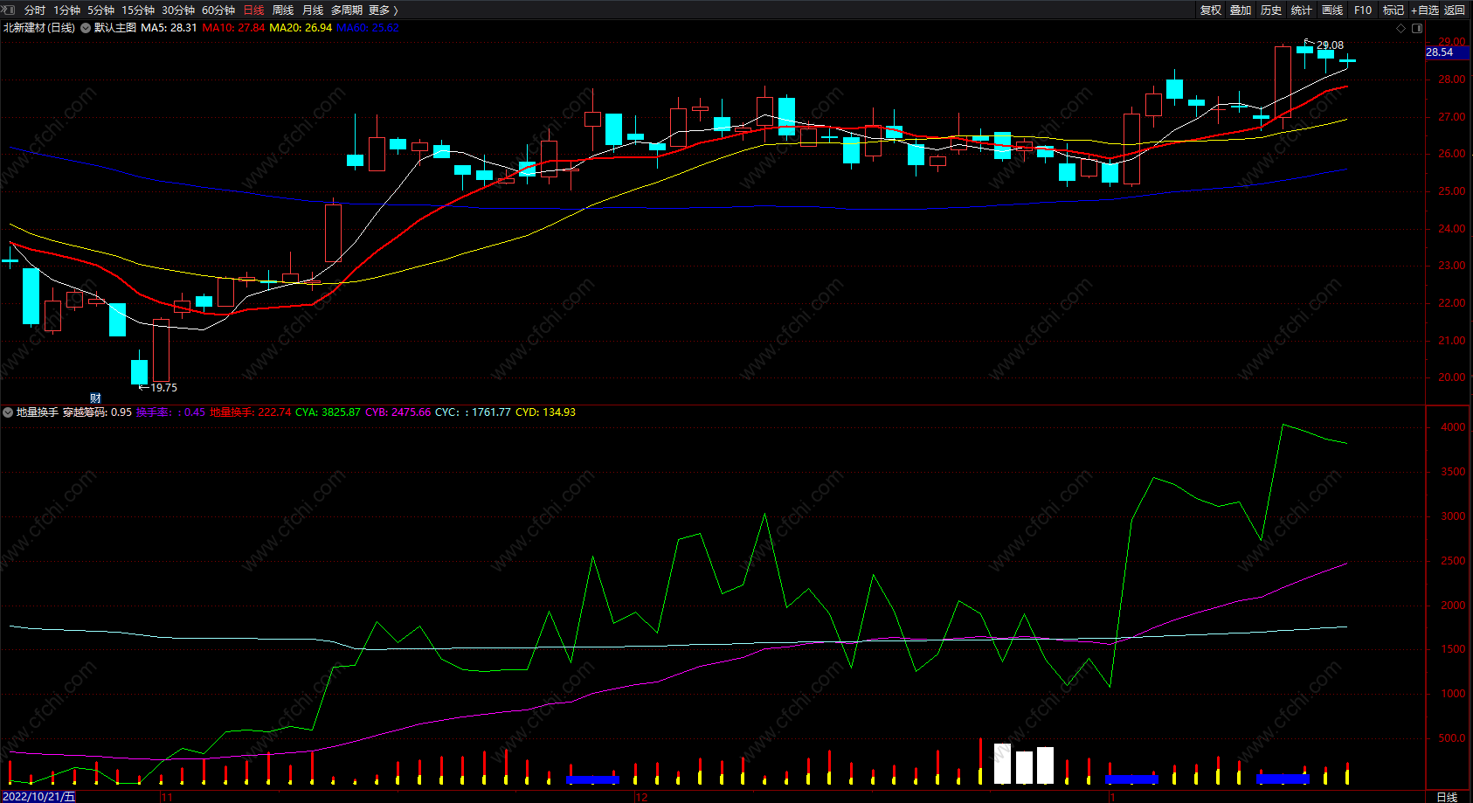Click the diamond icon above the price axis
This screenshot has width=1473, height=803.
[1401, 28]
